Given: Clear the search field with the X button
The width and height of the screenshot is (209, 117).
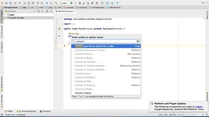Looking at the screenshot, I should [138, 41].
